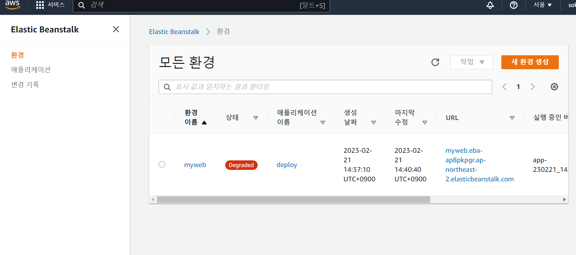
Task: Click the magnifier icon in top search bar
Action: (x=82, y=5)
